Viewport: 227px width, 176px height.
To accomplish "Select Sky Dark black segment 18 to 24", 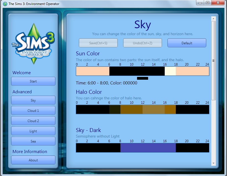I will point(192,148).
